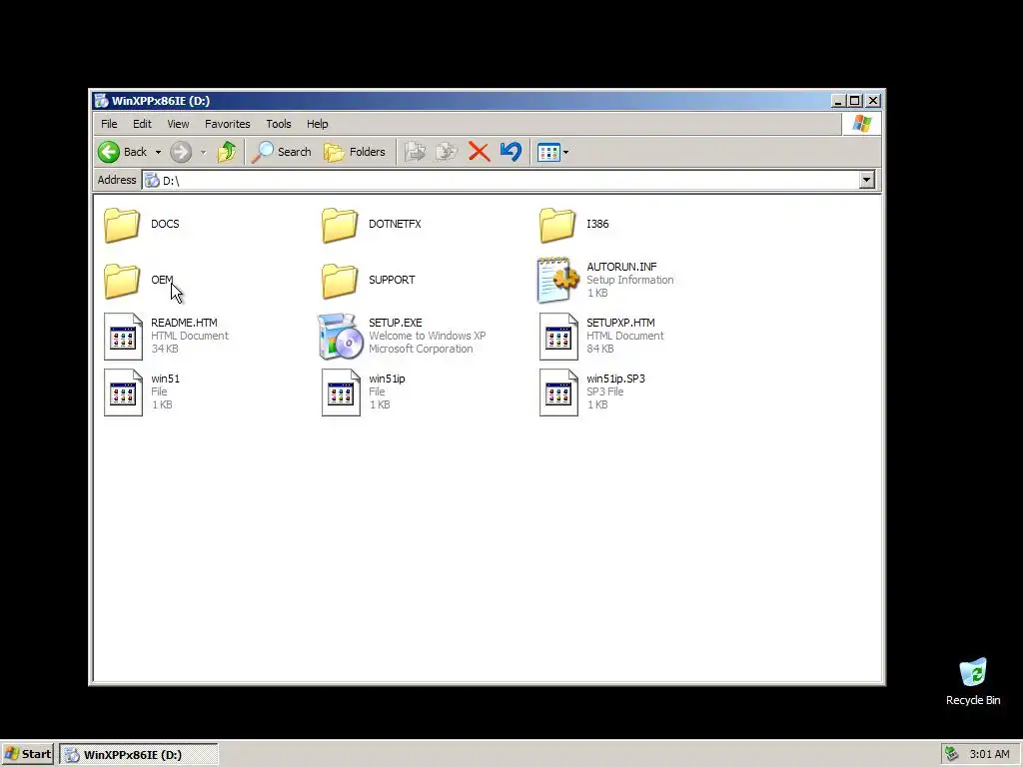The image size is (1023, 767).
Task: Click the Copy To toolbar icon
Action: 447,152
